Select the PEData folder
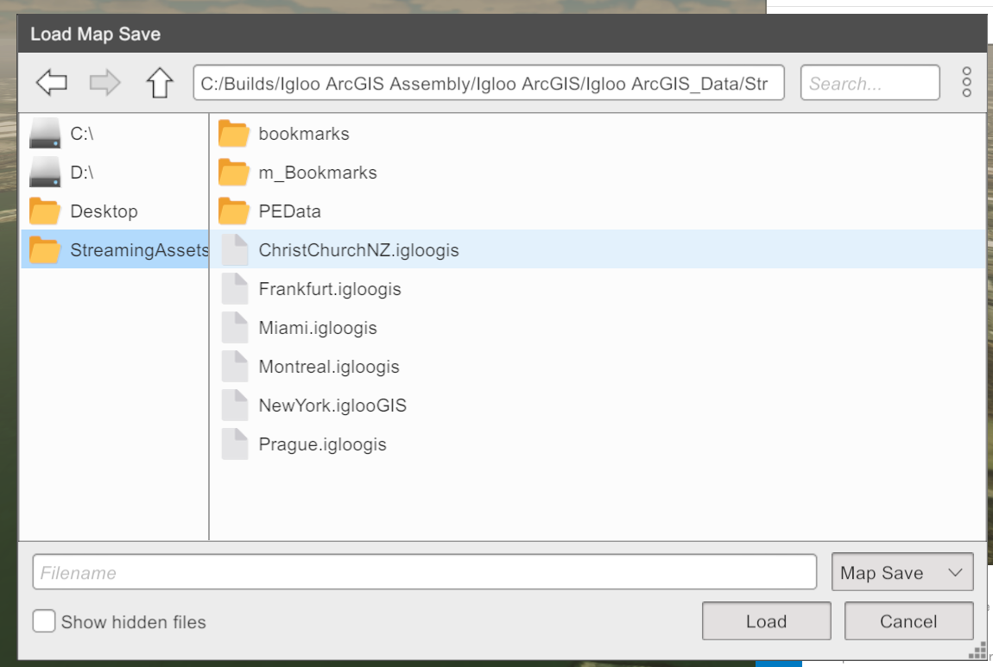 (x=289, y=211)
